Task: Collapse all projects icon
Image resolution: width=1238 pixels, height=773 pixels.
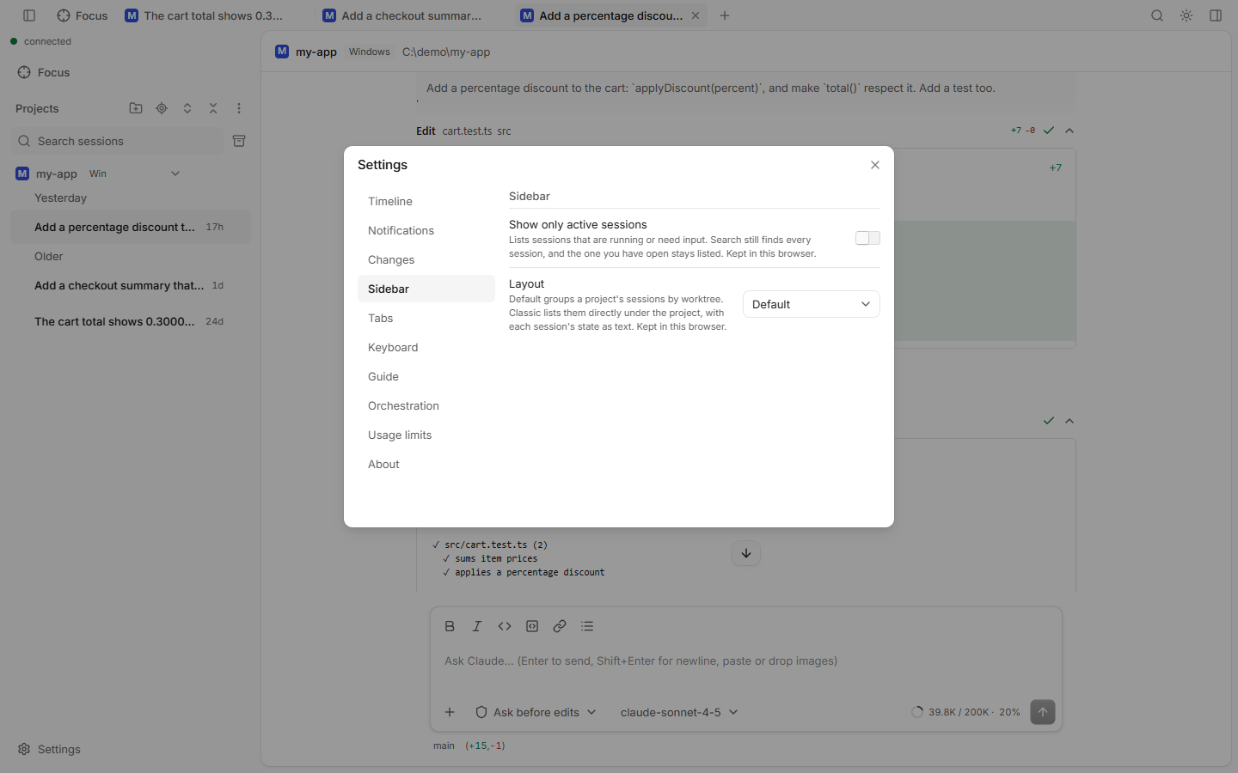Action: (x=213, y=108)
